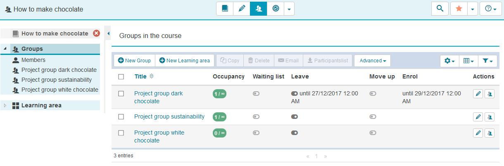Open members of Project group dark chocolate row
This screenshot has width=504, height=166.
pyautogui.click(x=490, y=94)
